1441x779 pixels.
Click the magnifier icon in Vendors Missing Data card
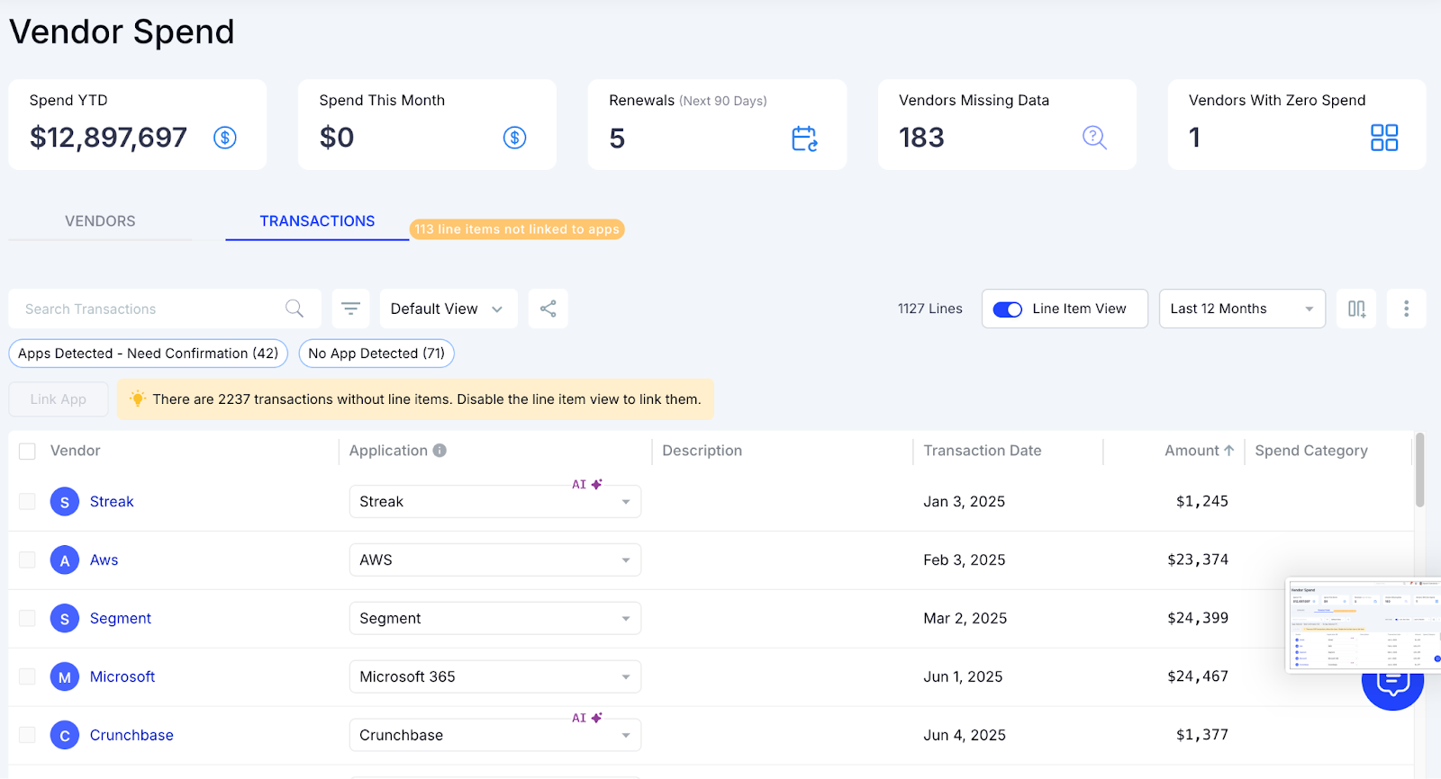[x=1094, y=138]
